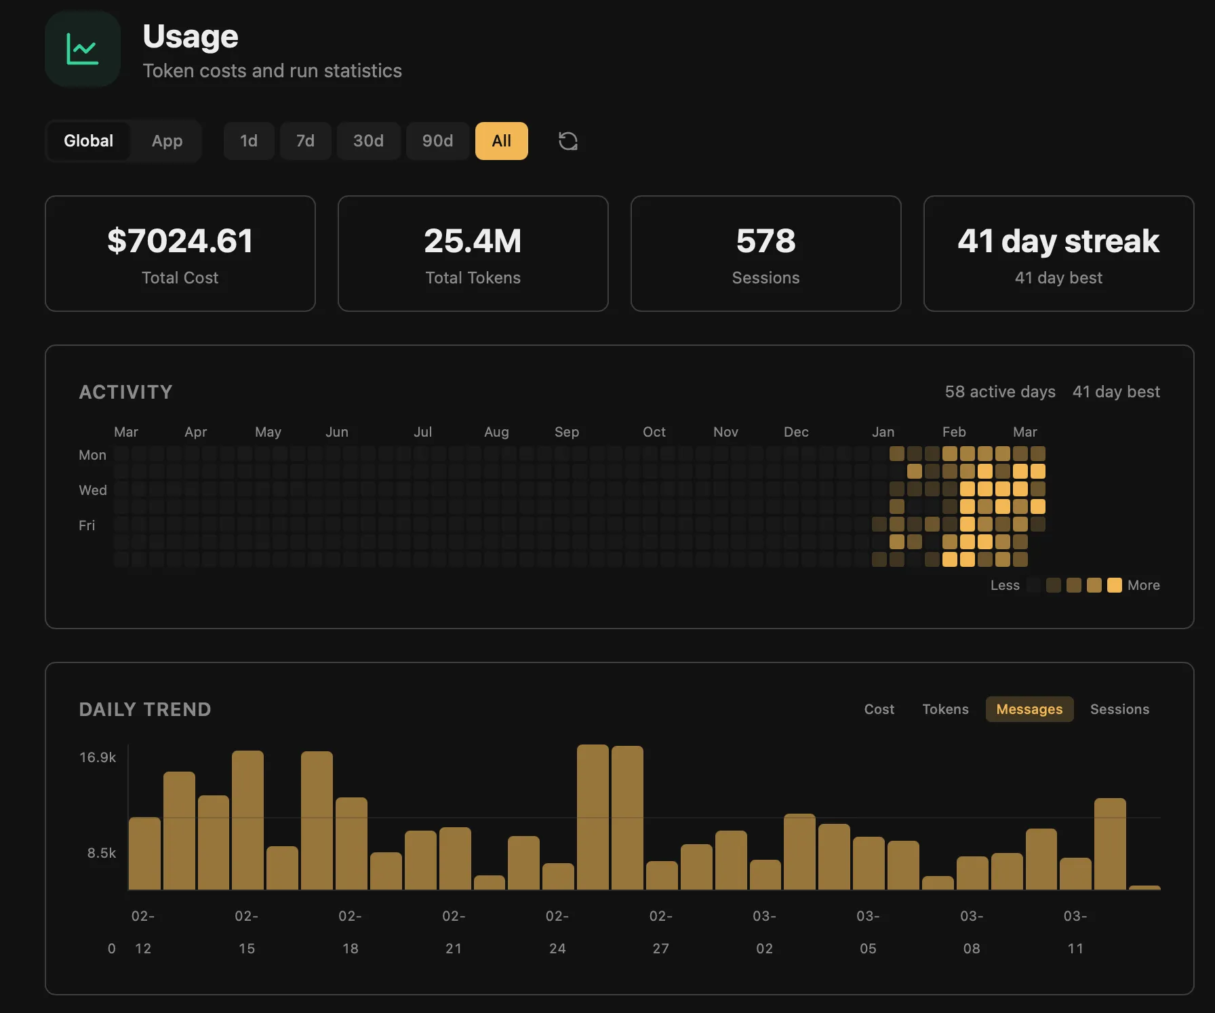Screen dimensions: 1215x1013
Task: Select the 90d time range
Action: pyautogui.click(x=437, y=141)
